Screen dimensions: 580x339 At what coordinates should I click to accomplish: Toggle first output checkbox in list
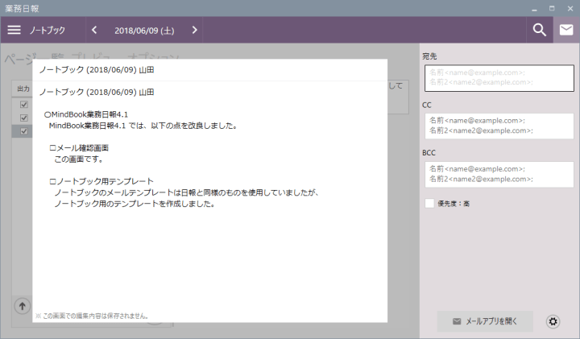point(24,105)
